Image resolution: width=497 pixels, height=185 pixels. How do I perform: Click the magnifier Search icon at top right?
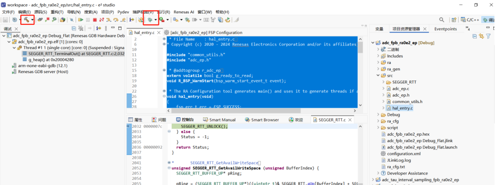click(x=441, y=20)
